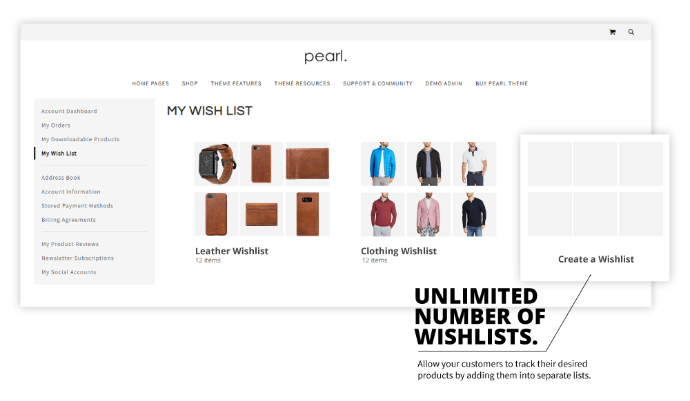The width and height of the screenshot is (690, 401).
Task: Select BUY PEARL THEME link
Action: click(502, 83)
